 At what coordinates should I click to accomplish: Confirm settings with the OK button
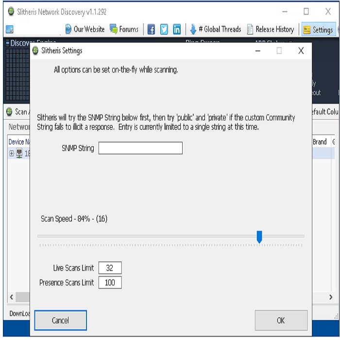pos(281,320)
